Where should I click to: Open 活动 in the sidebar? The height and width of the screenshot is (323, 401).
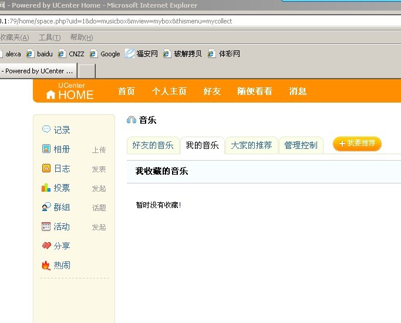point(62,227)
